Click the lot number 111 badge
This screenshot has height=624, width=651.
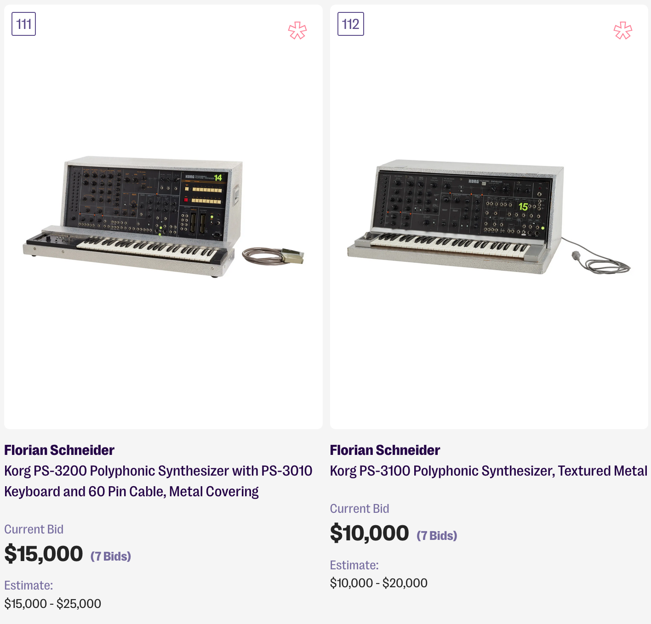(x=23, y=24)
